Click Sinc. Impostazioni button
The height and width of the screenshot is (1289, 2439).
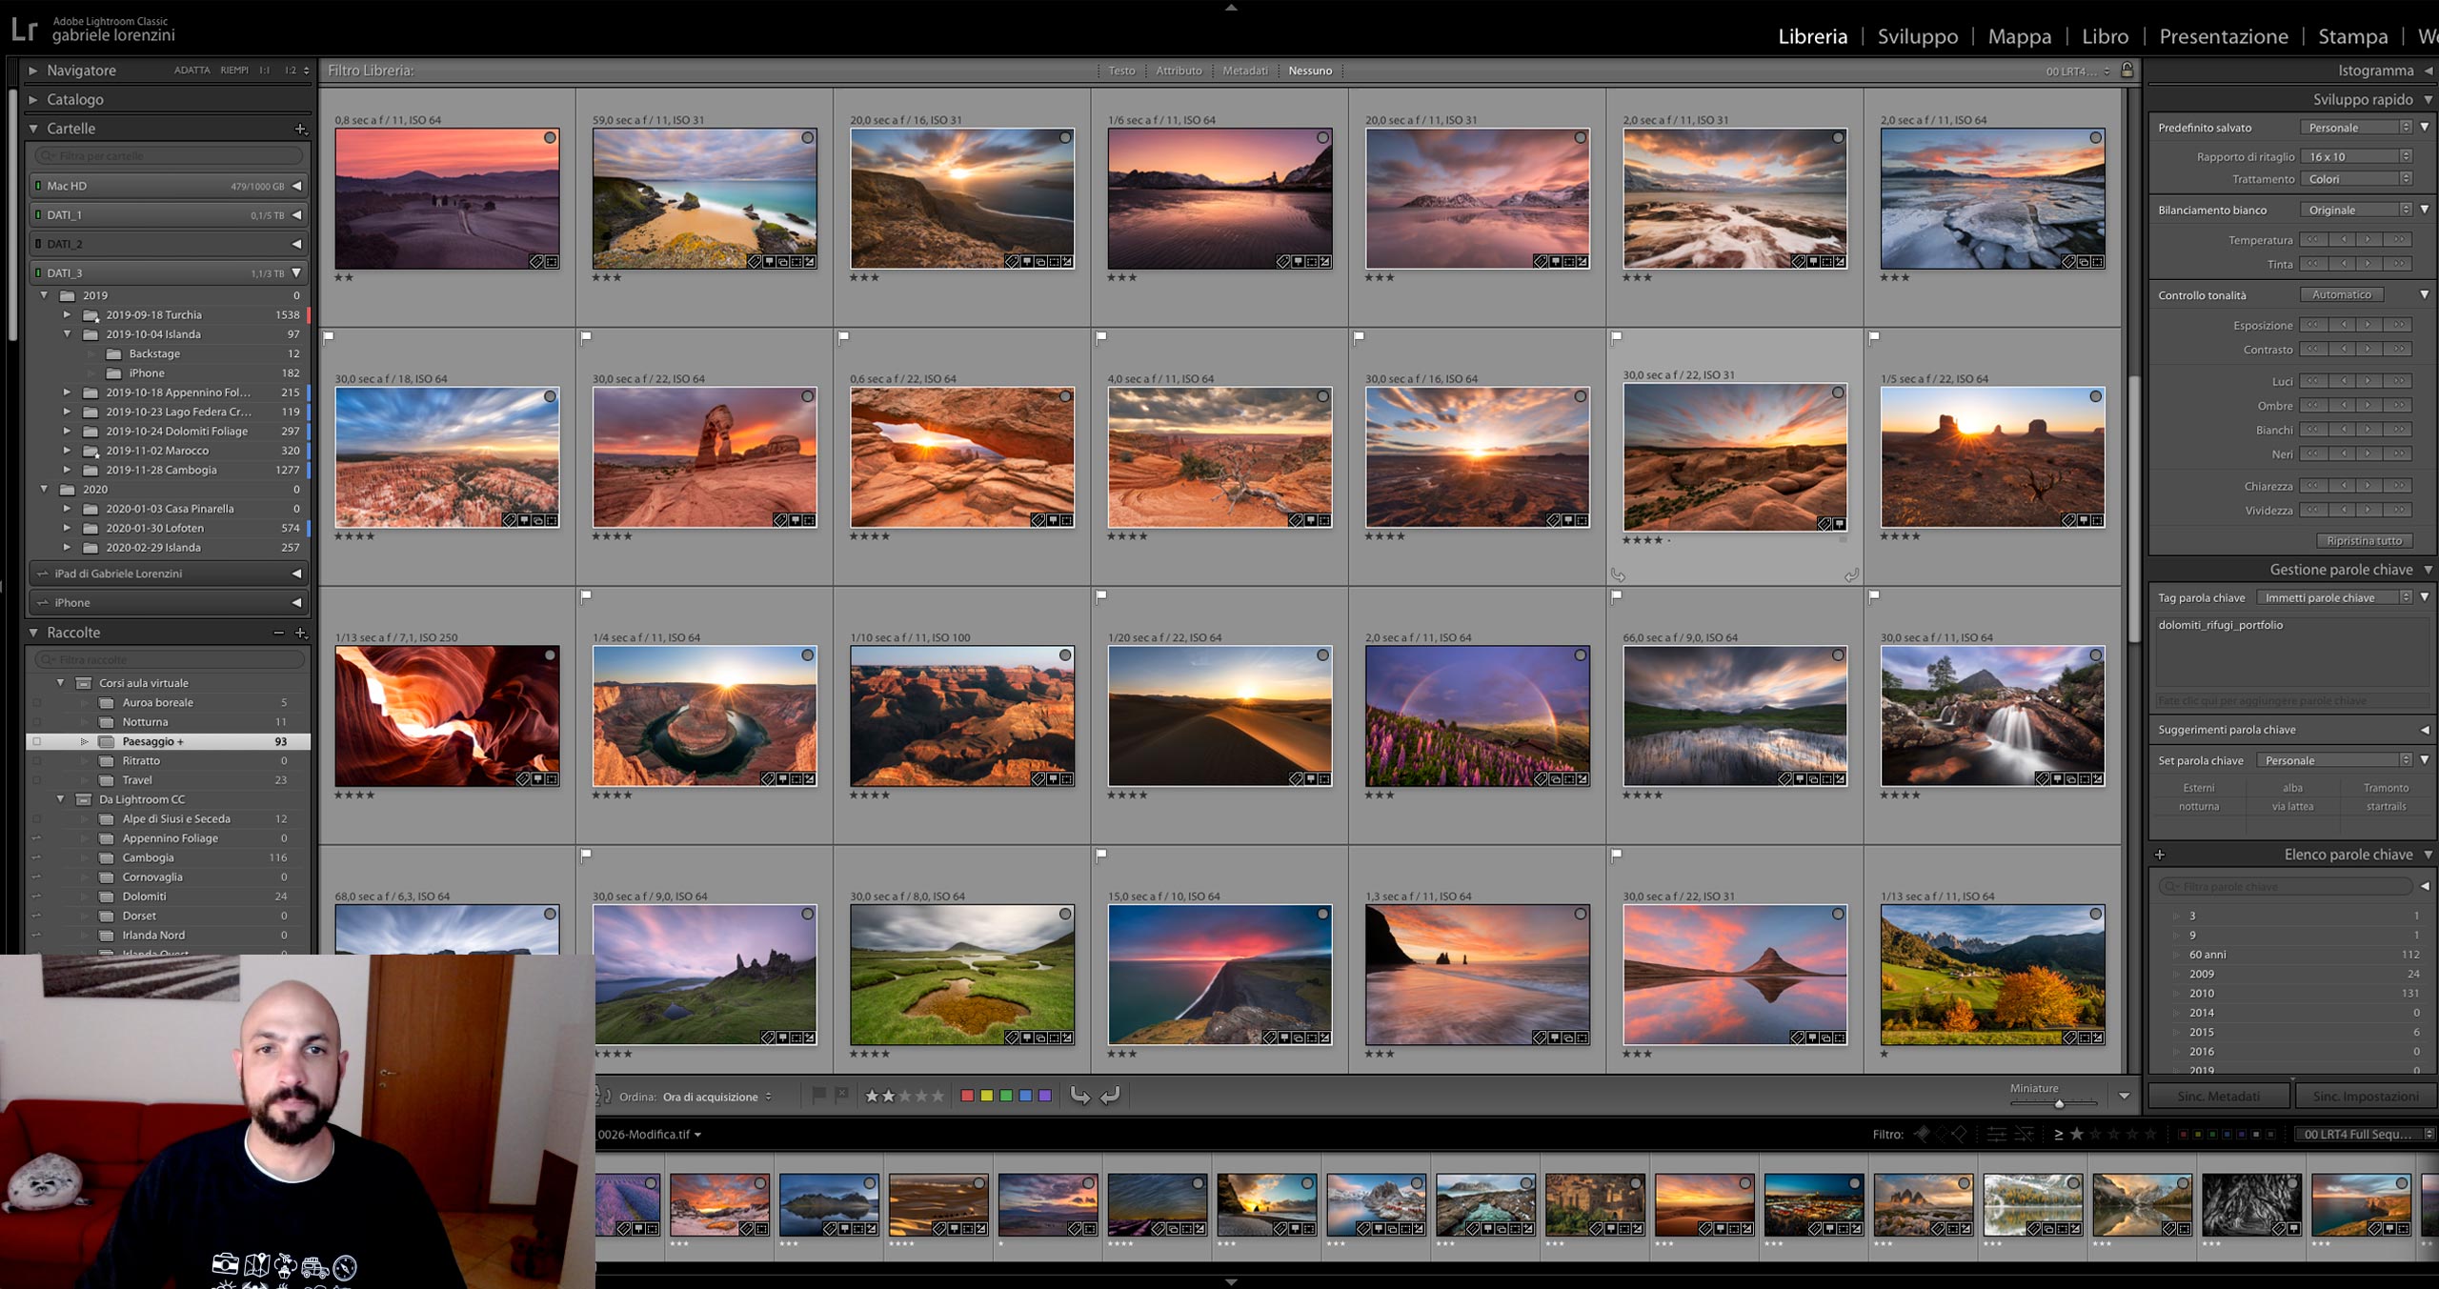point(2366,1096)
